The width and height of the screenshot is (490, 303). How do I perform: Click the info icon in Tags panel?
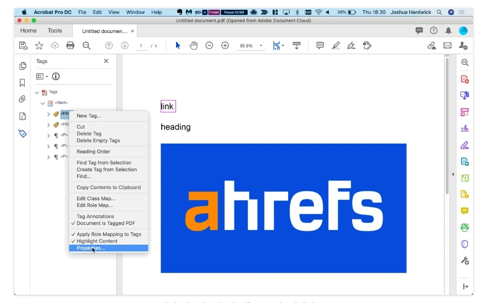[56, 76]
